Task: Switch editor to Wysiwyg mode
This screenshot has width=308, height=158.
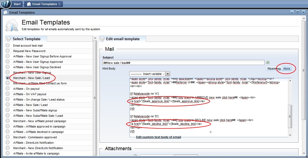Action: (x=274, y=68)
